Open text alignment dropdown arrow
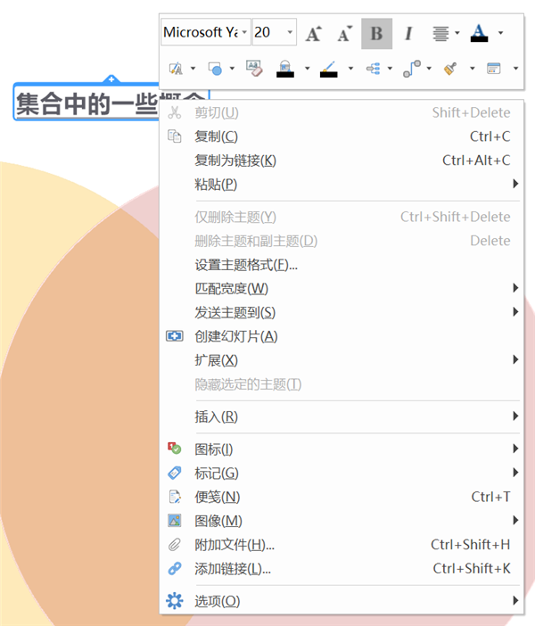Screen dimensions: 535x626 pos(457,33)
